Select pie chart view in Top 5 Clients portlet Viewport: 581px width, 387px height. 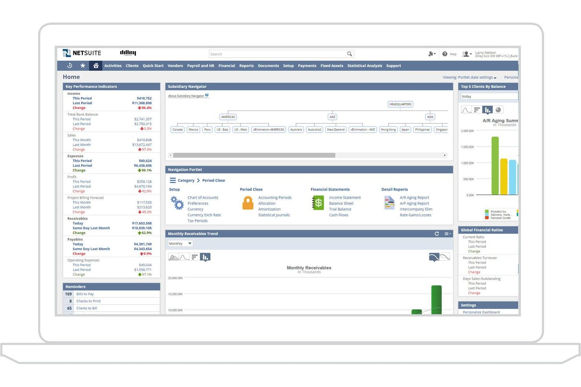498,109
